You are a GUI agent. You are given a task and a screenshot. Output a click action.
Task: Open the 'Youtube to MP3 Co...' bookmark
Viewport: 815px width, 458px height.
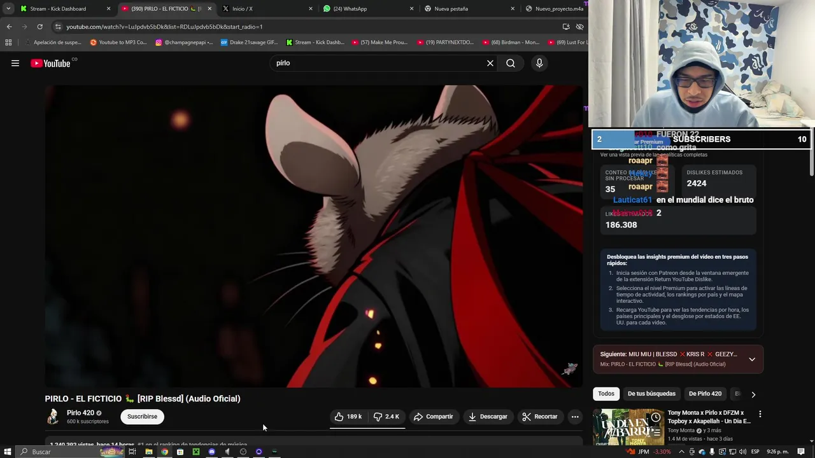[119, 43]
